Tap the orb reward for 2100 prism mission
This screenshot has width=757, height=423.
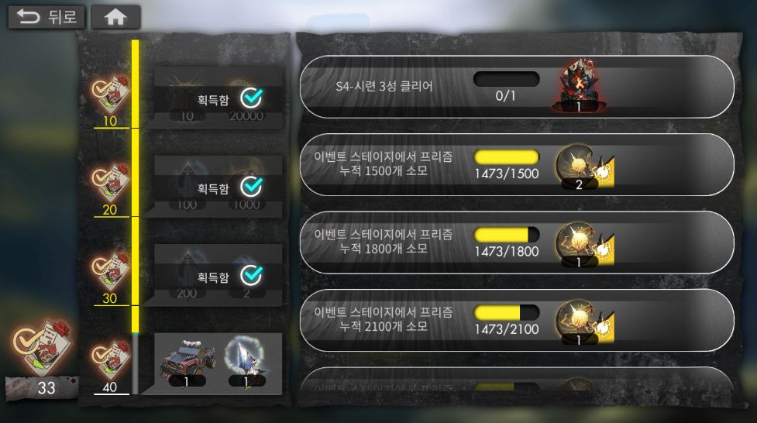[x=585, y=322]
